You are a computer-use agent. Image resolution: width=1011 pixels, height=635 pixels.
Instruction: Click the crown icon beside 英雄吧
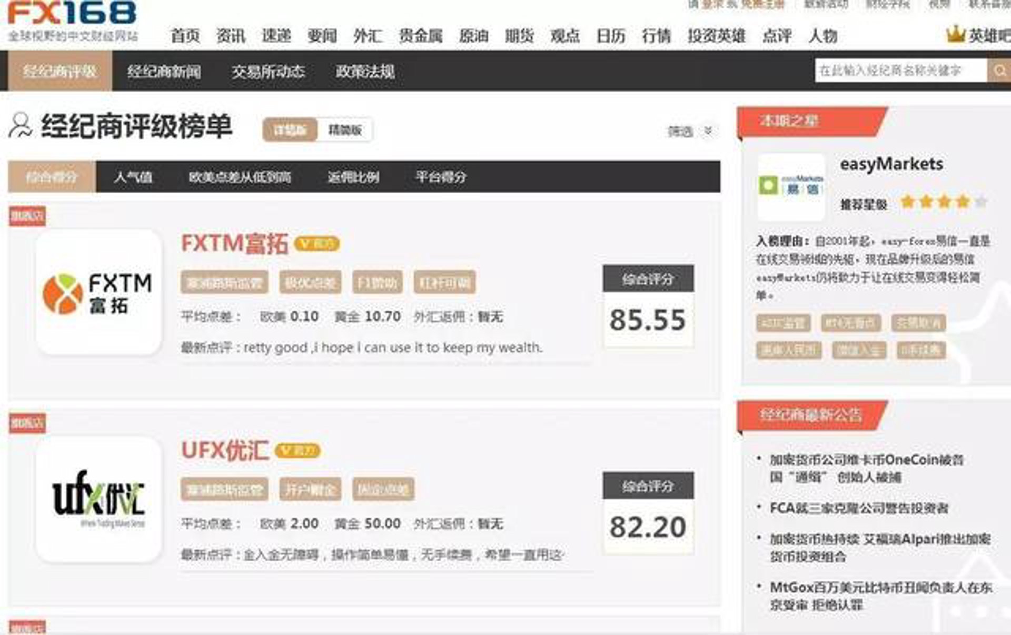point(956,35)
